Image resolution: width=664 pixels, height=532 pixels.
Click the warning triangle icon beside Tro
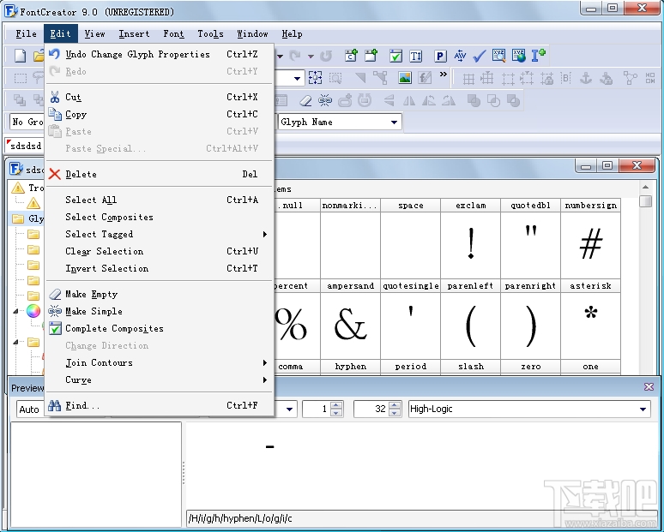(x=18, y=188)
